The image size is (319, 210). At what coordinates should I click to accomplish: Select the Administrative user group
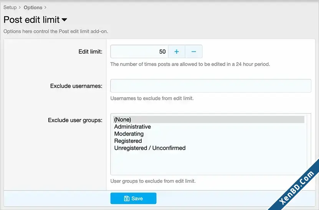pyautogui.click(x=208, y=127)
